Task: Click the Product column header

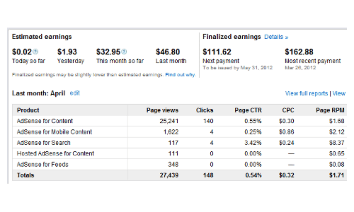Action: 28,110
